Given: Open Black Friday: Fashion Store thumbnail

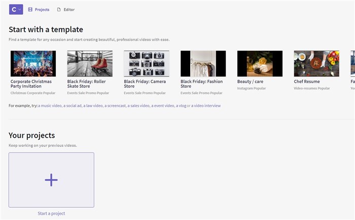Looking at the screenshot, I should pos(203,64).
